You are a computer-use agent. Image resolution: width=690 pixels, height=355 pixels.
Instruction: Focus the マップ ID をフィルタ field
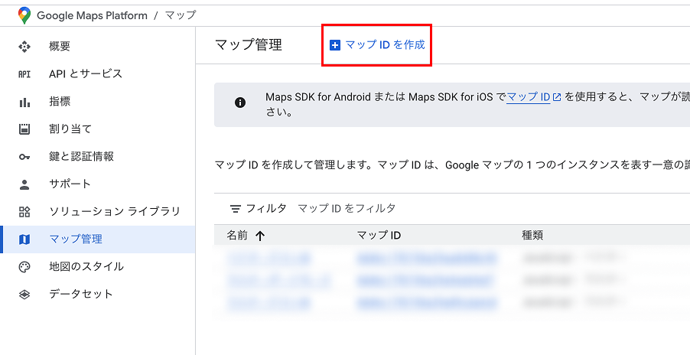pyautogui.click(x=347, y=208)
